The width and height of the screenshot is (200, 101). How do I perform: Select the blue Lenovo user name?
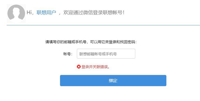46,12
